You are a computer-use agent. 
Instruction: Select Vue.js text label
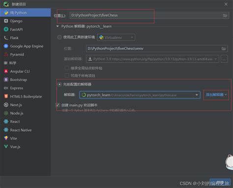15,147
